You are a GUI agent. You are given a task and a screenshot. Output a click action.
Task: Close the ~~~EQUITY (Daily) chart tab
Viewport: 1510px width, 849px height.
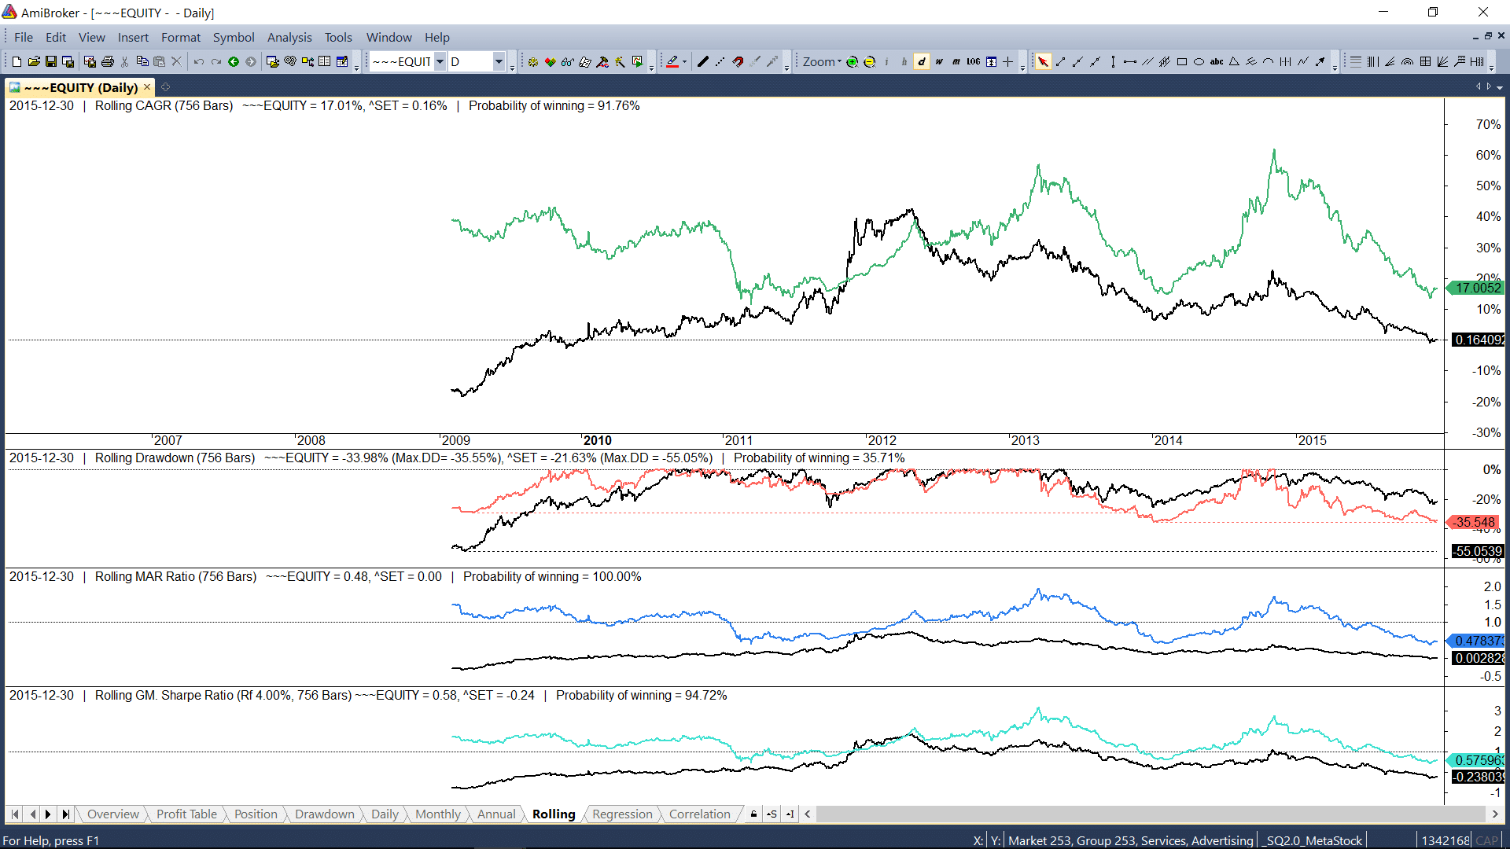[147, 87]
